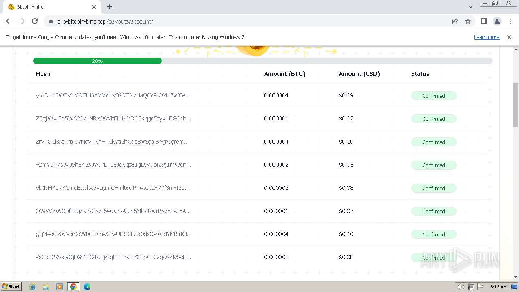Dismiss the Chrome update notification bar

(509, 37)
